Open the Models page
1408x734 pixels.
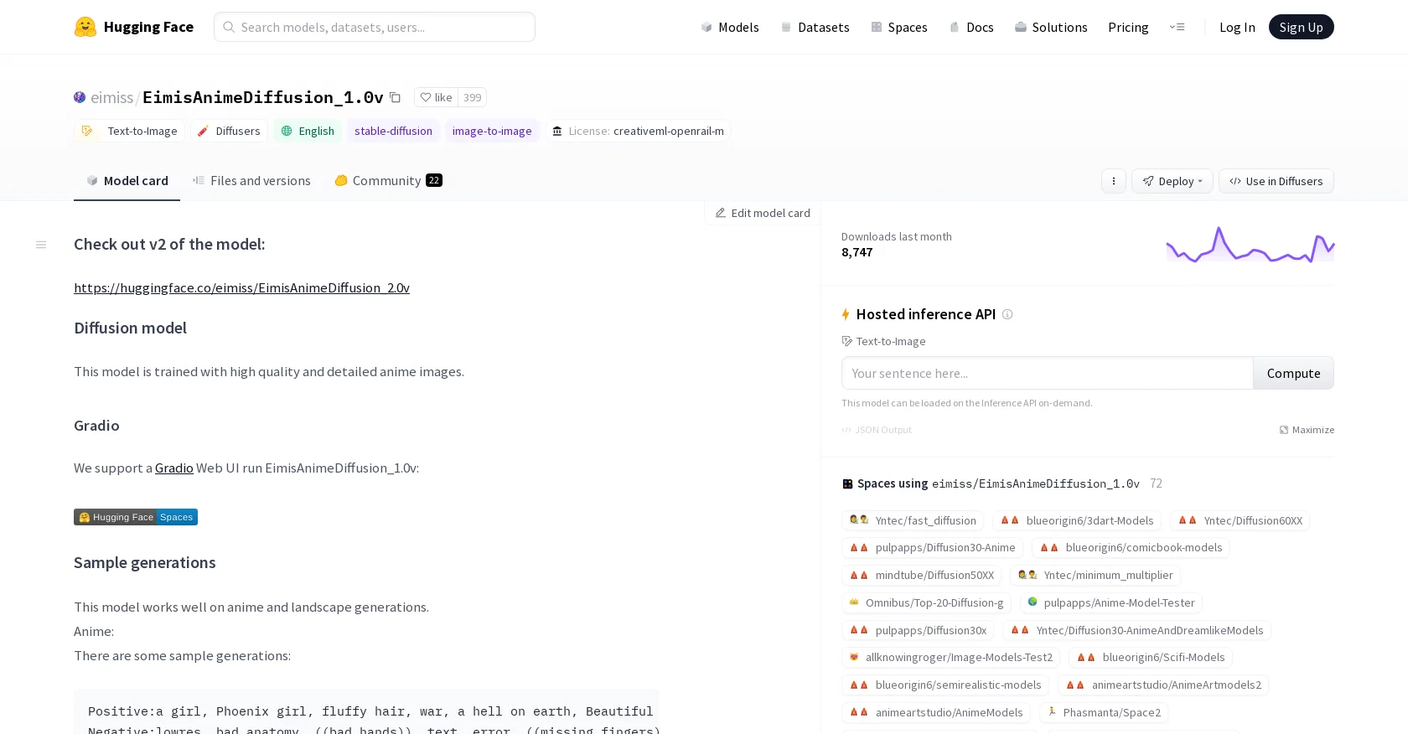pyautogui.click(x=730, y=27)
